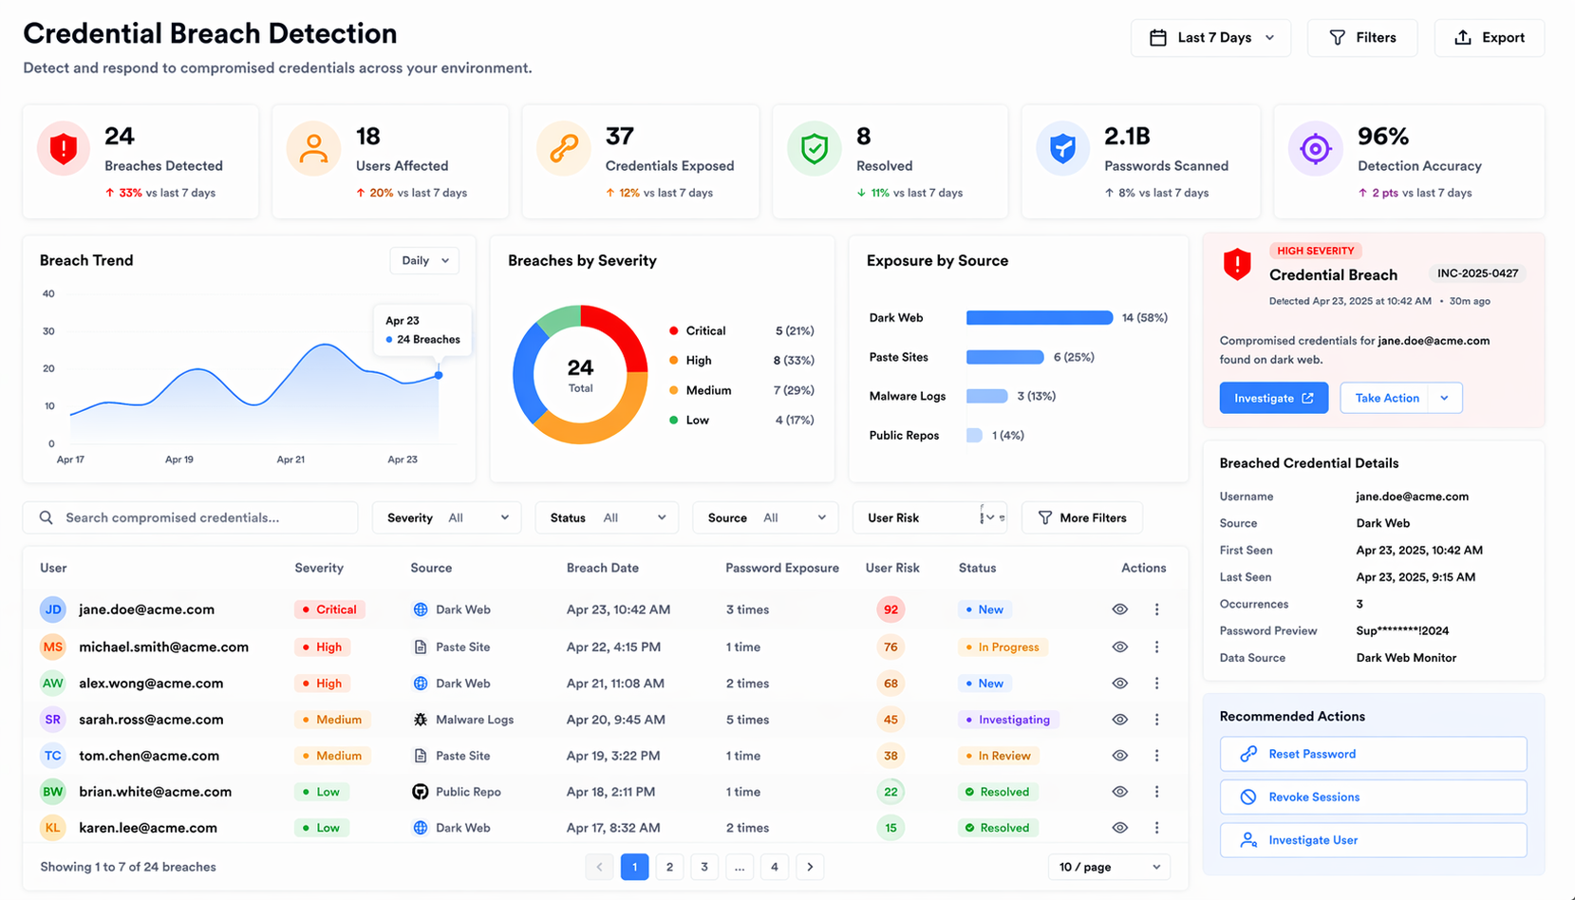Select the Reset Password recommended action
The width and height of the screenshot is (1575, 900).
coord(1373,754)
